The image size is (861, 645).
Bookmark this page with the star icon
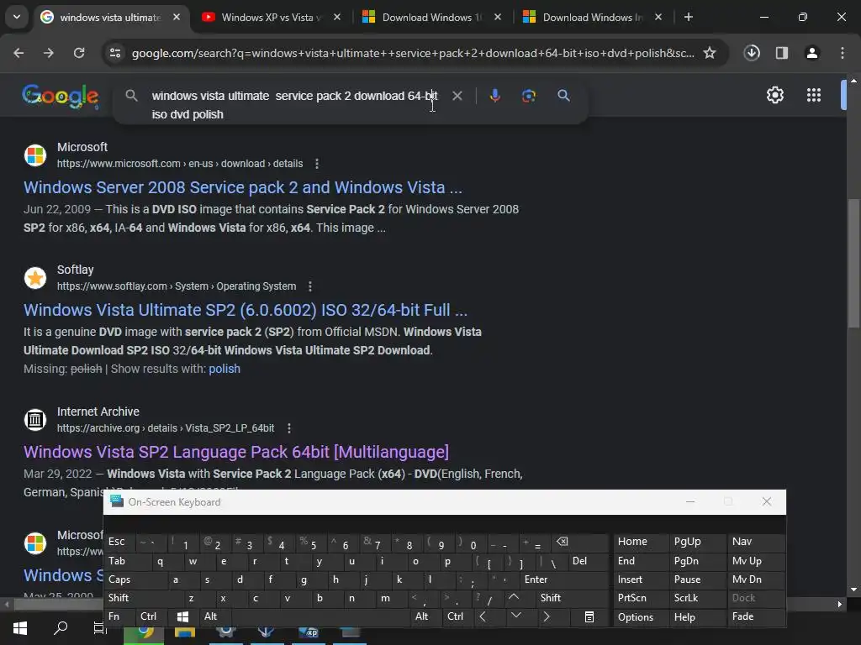[710, 53]
